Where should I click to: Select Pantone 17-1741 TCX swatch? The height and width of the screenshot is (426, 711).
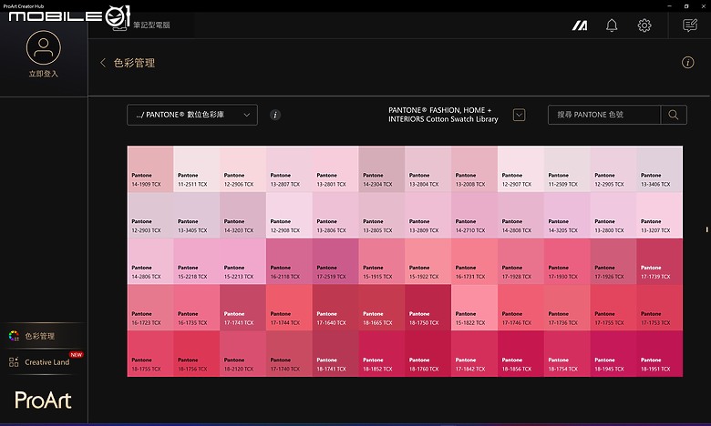[x=242, y=308]
